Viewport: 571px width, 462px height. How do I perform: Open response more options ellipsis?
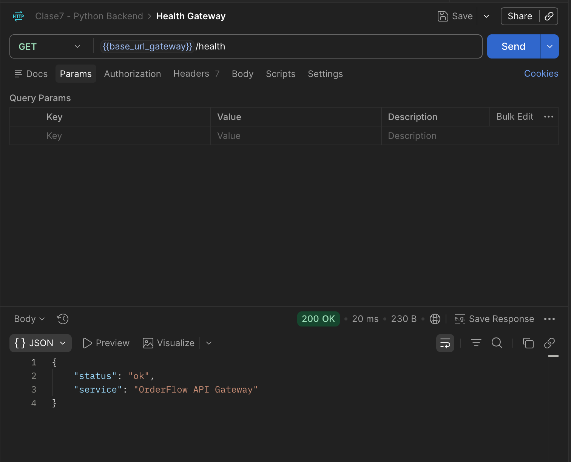(x=549, y=319)
